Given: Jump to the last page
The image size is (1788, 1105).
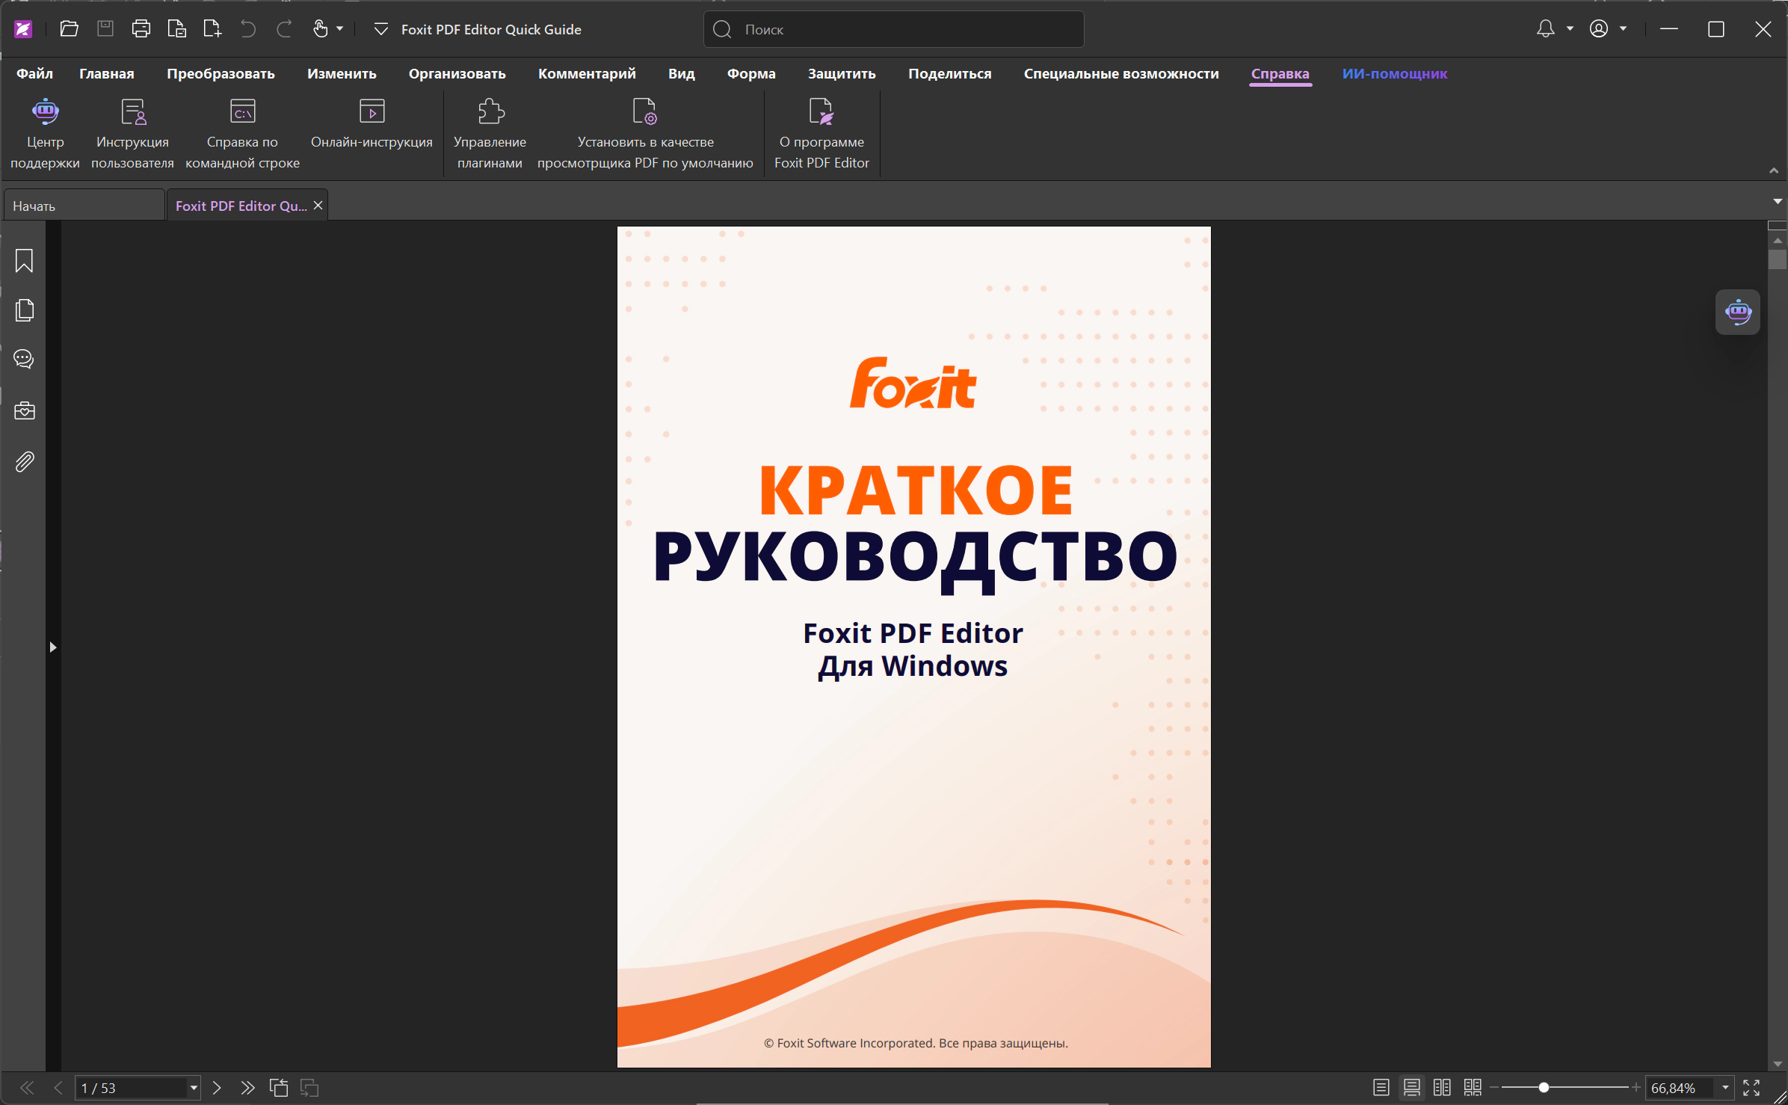Looking at the screenshot, I should point(247,1088).
